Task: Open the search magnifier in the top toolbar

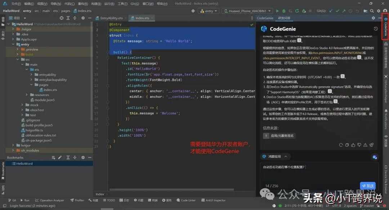Action: [x=372, y=11]
